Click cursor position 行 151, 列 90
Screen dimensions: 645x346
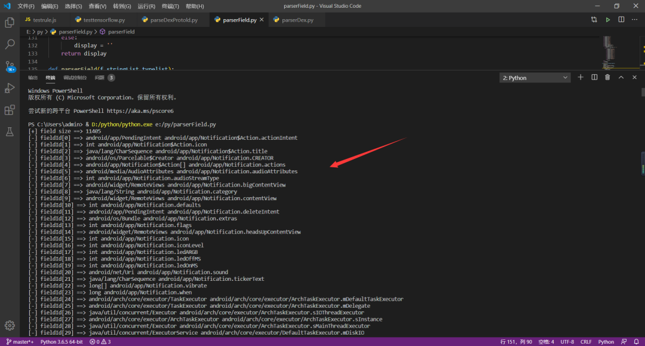click(516, 342)
